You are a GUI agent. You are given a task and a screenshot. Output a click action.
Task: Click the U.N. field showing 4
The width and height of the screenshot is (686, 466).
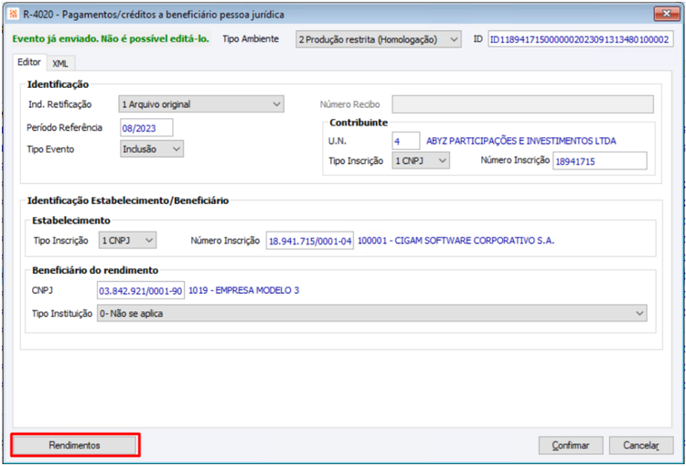point(406,141)
